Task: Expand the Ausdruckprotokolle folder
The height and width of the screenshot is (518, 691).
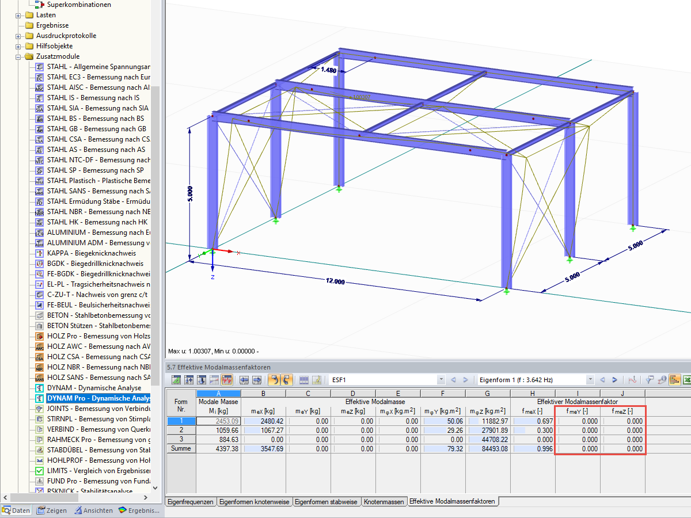Action: pos(18,36)
